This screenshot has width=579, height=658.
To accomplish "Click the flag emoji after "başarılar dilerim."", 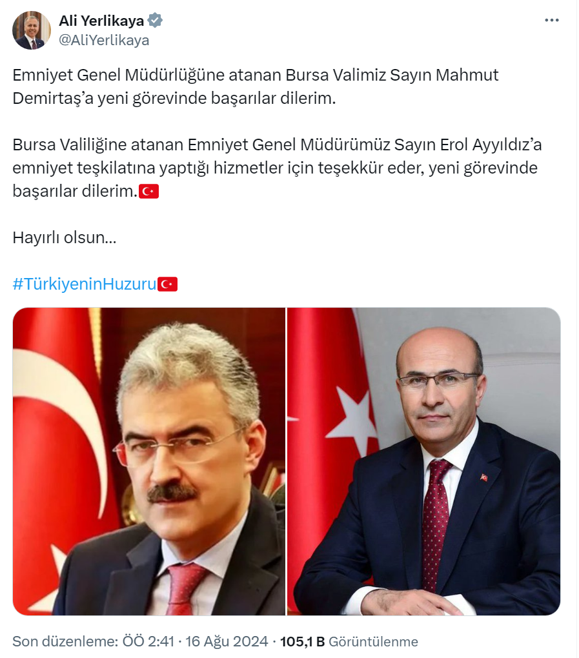I will point(148,192).
